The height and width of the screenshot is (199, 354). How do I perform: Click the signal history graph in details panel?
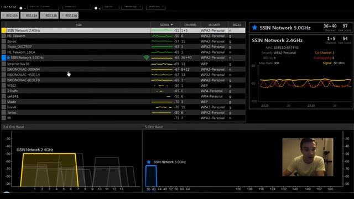tap(305, 83)
